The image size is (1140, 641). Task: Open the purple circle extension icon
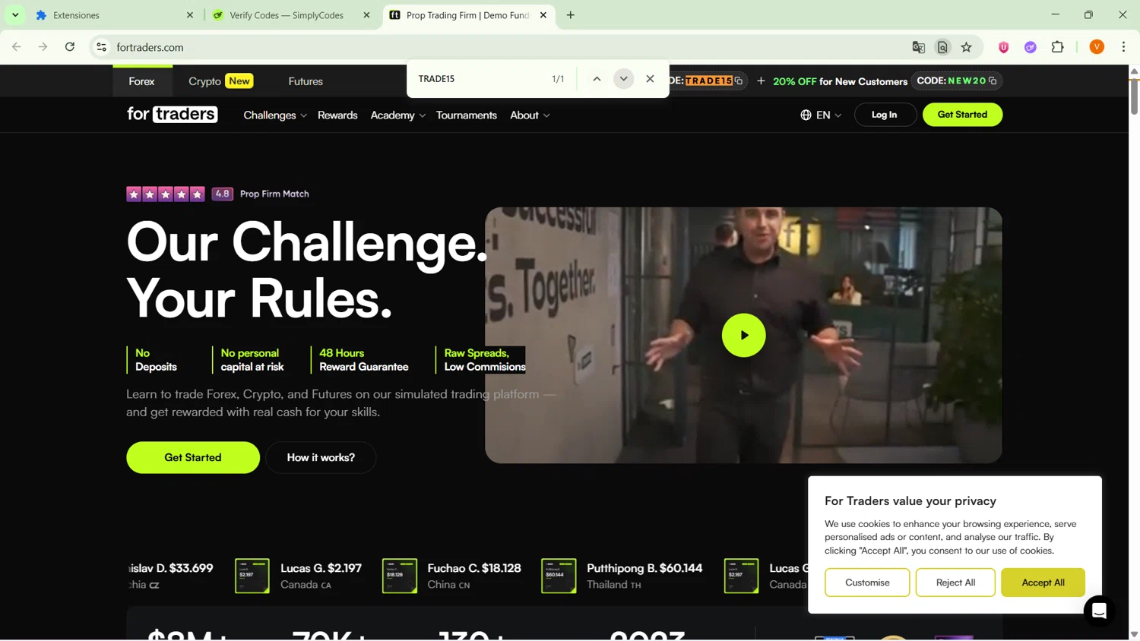(1031, 47)
